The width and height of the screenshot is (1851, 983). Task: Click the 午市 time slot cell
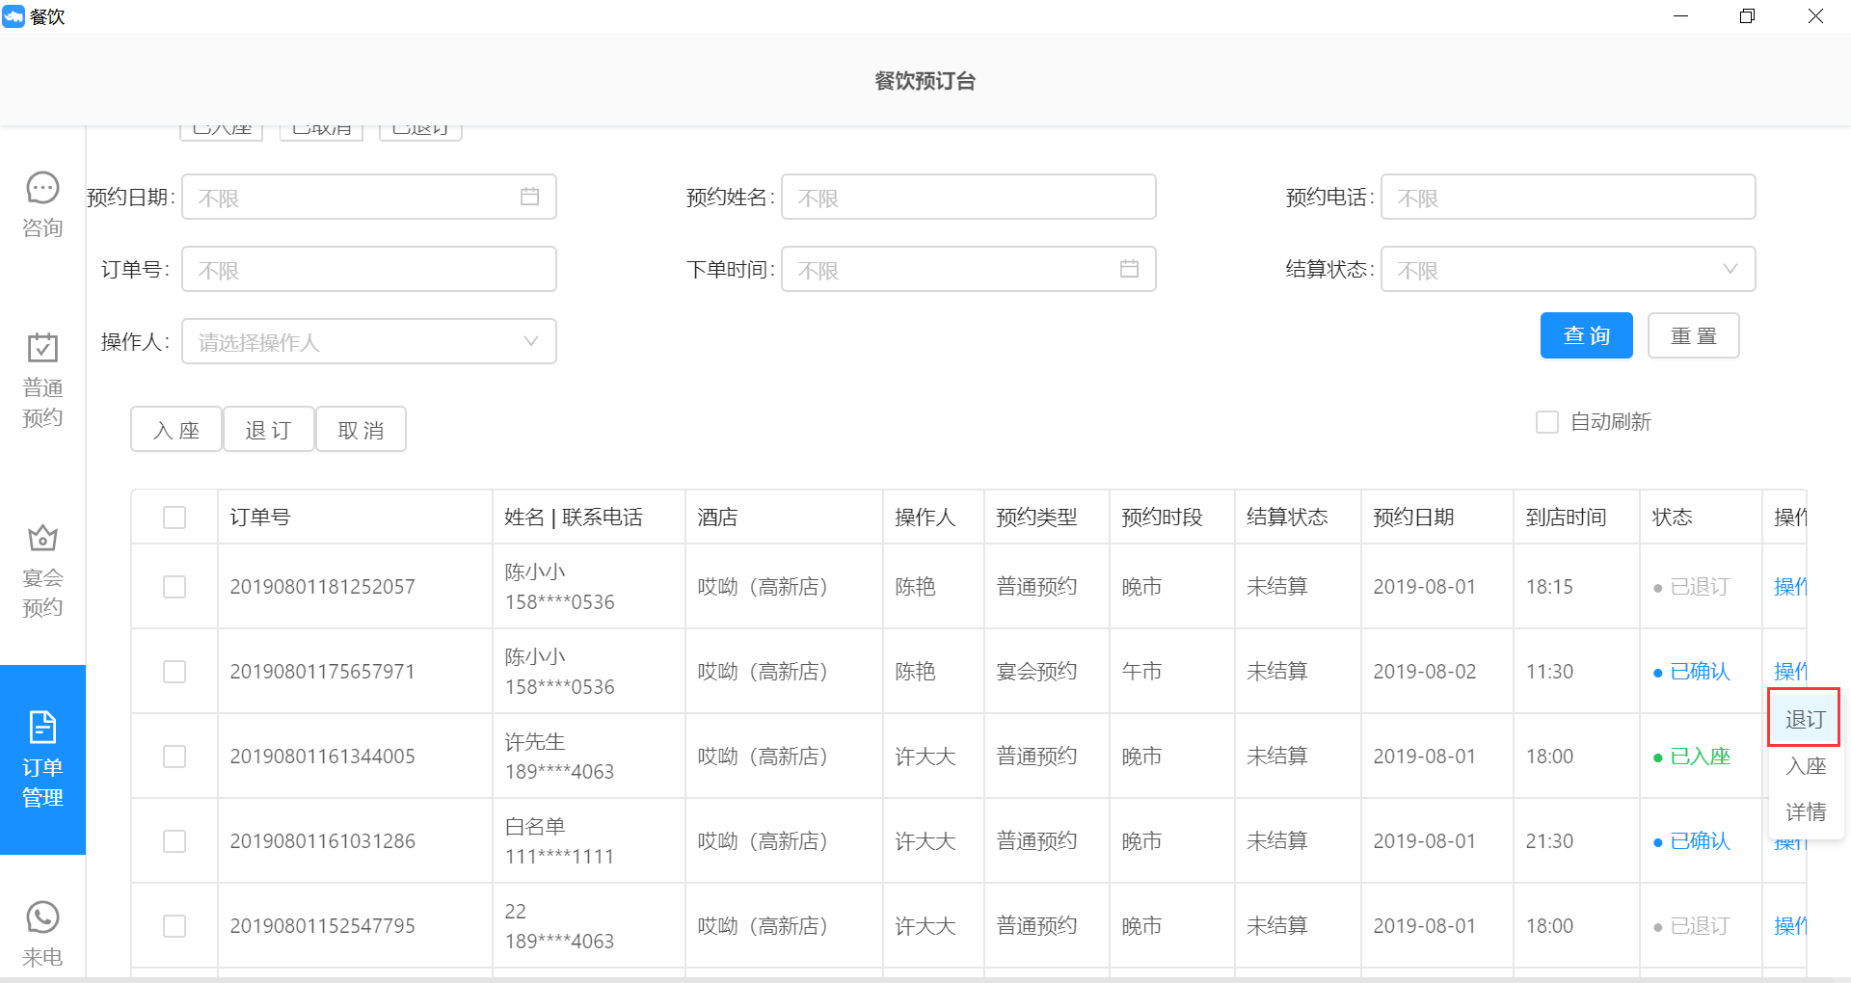[1141, 672]
